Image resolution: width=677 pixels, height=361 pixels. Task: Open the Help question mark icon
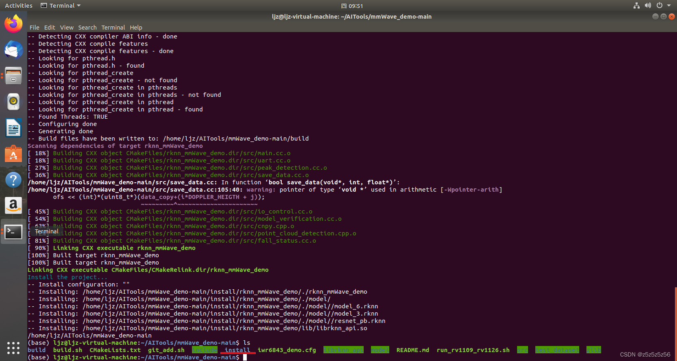tap(13, 180)
